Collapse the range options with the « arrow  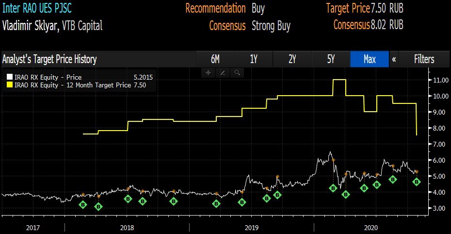[394, 59]
